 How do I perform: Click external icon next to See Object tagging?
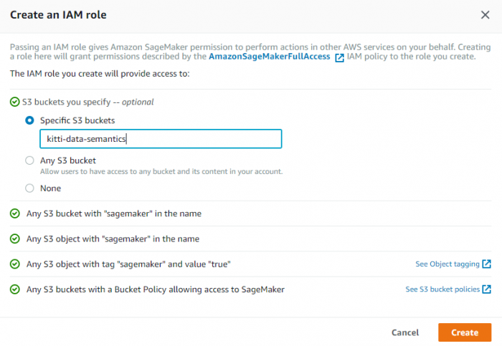point(487,264)
